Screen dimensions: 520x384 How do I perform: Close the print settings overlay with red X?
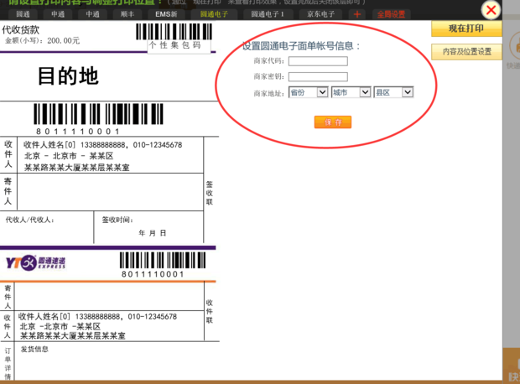point(491,10)
